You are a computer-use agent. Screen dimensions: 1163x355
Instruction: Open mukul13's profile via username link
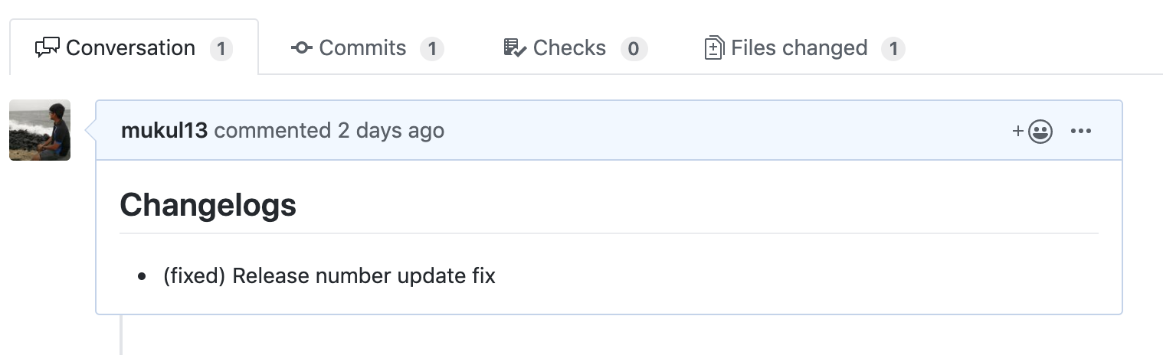[164, 131]
